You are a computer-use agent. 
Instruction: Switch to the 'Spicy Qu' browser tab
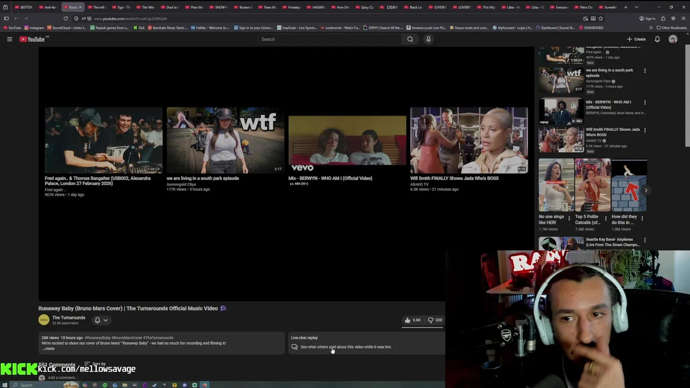(365, 7)
